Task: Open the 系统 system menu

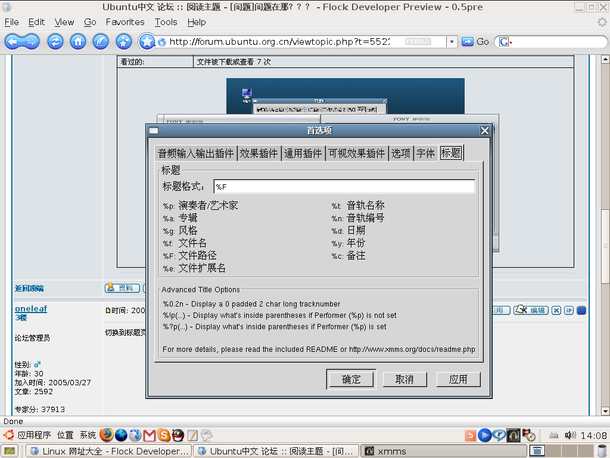Action: pos(88,435)
